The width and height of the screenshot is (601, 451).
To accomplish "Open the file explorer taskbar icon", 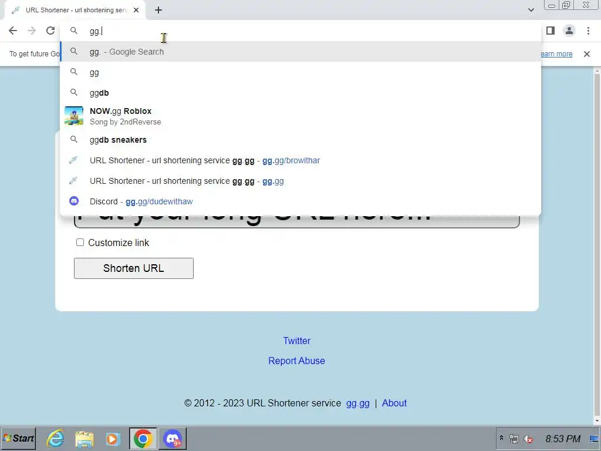I will click(85, 439).
